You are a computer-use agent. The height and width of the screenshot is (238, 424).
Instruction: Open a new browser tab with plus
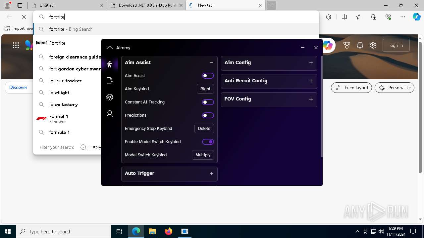click(x=271, y=5)
